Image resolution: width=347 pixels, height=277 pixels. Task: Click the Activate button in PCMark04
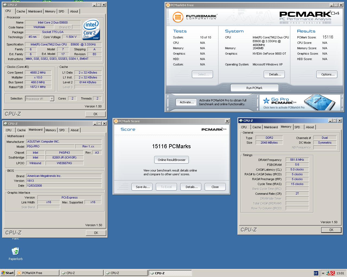point(187,102)
